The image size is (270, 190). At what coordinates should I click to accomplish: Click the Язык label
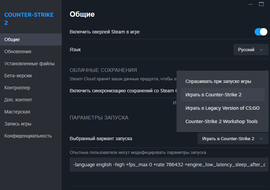pos(75,50)
